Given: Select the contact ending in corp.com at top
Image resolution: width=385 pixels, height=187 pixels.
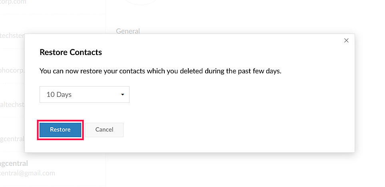Looking at the screenshot, I should pos(13,2).
